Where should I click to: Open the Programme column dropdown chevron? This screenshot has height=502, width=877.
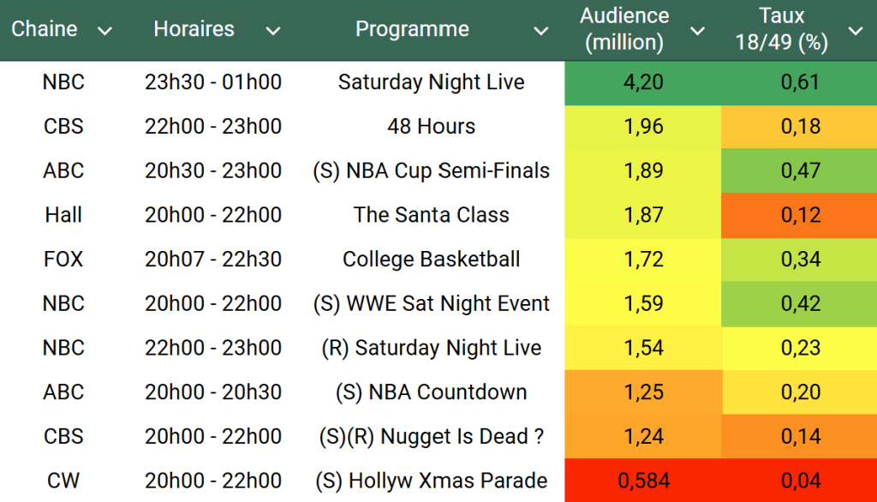(540, 31)
